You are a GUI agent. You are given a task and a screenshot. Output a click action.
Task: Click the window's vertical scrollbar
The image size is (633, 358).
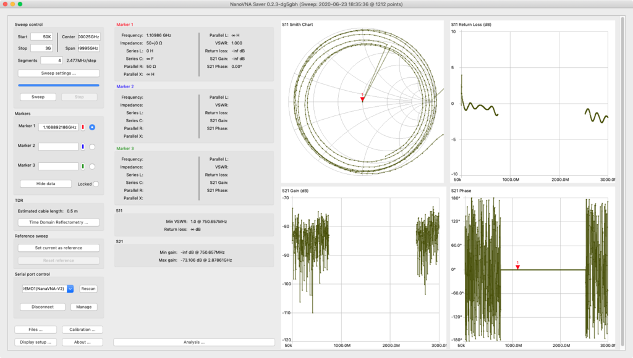[622, 182]
